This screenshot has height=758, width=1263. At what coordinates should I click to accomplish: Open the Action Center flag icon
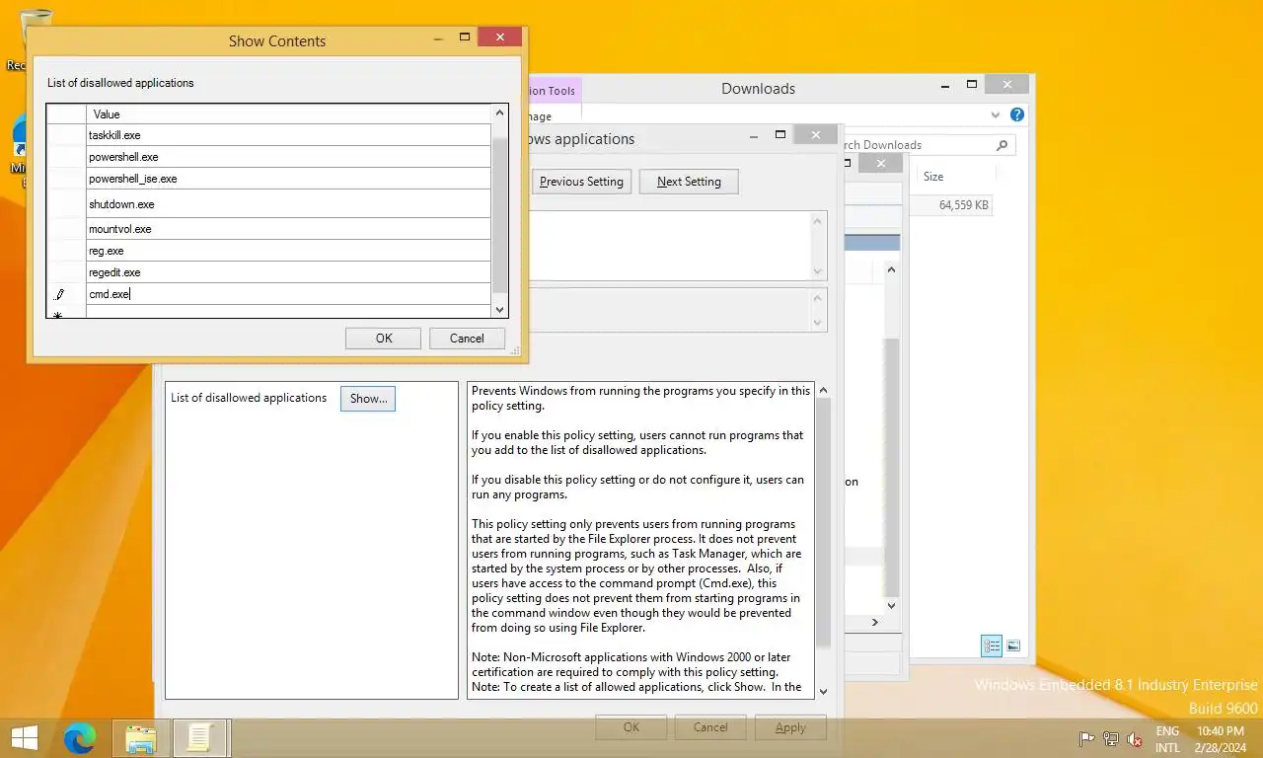pyautogui.click(x=1086, y=738)
